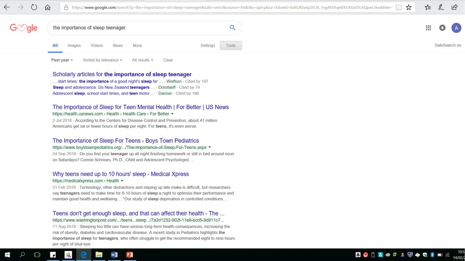The height and width of the screenshot is (261, 465).
Task: Refresh the page with the reload icon
Action: coord(34,7)
